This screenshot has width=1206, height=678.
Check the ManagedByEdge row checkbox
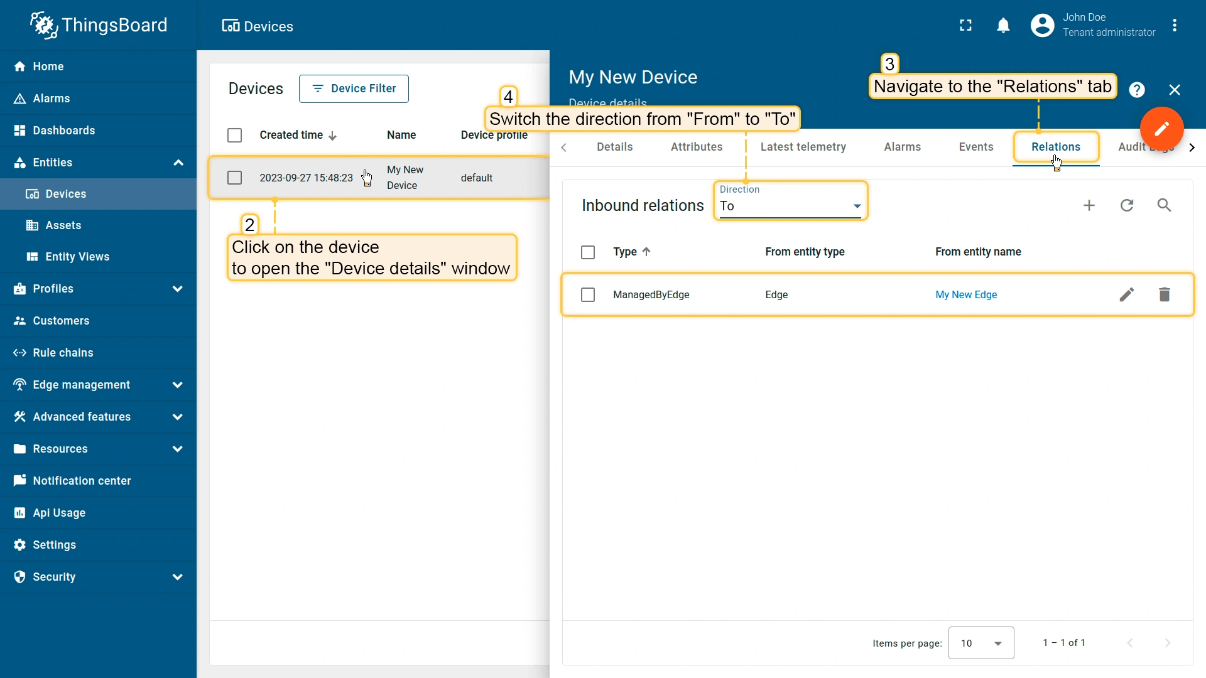pos(588,294)
